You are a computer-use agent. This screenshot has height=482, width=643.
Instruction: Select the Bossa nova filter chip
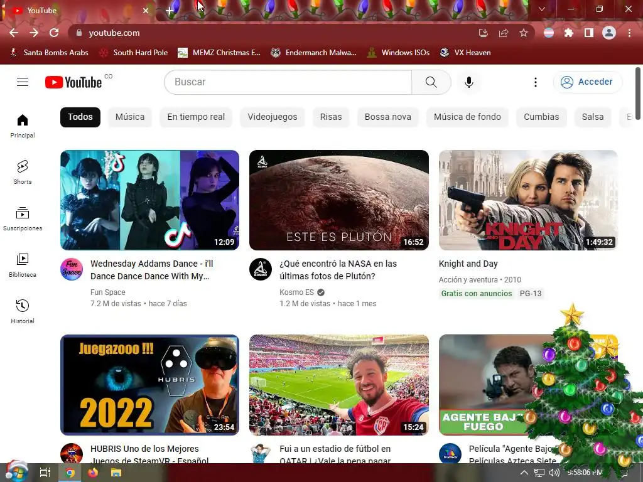[x=388, y=117]
